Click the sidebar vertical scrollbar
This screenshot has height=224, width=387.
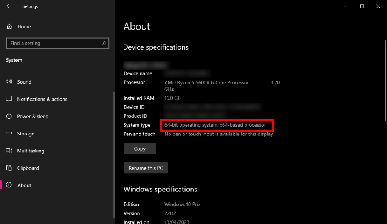[x=114, y=151]
